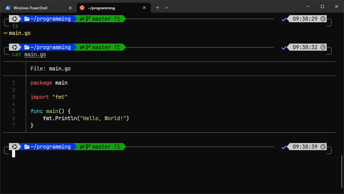
Task: Click the clock icon beside 09:38:29
Action: pyautogui.click(x=323, y=19)
